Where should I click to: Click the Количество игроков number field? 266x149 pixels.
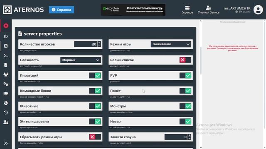click(x=86, y=44)
